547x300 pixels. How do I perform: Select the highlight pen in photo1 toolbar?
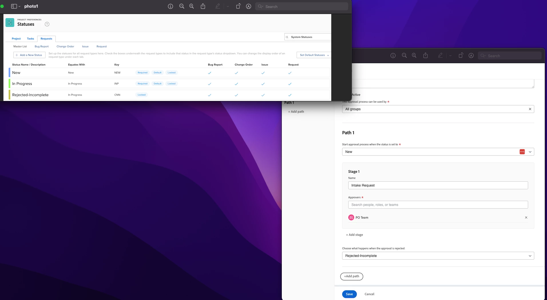click(x=218, y=6)
